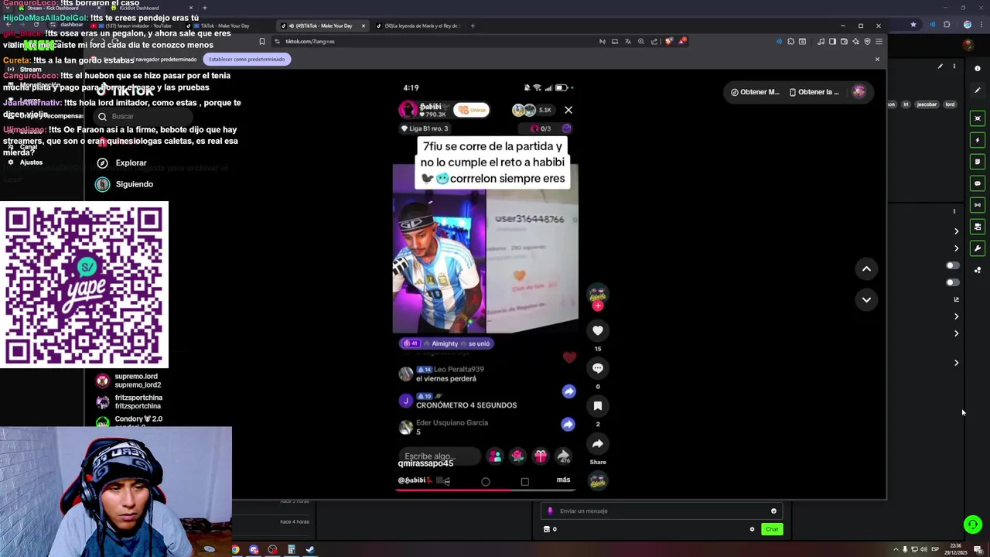Click the jescobar stream tag
Image resolution: width=990 pixels, height=557 pixels.
[x=927, y=104]
